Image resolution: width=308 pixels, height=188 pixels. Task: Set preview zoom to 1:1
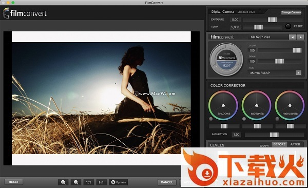88,182
